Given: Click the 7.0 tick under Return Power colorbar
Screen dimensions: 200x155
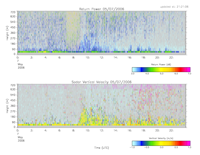Looking at the screenshot, I should tap(190, 74).
